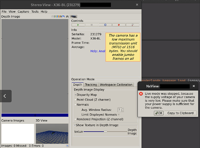The height and width of the screenshot is (148, 200).
Task: Click the red record button
Action: tap(119, 25)
